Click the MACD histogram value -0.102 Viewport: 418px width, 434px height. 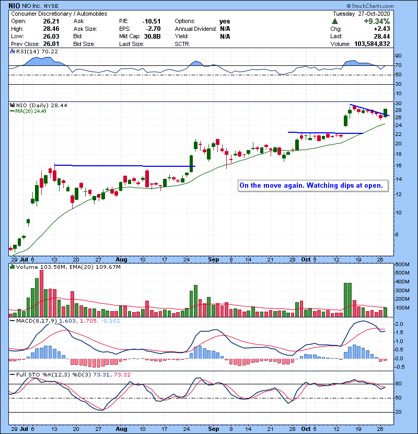tap(110, 321)
